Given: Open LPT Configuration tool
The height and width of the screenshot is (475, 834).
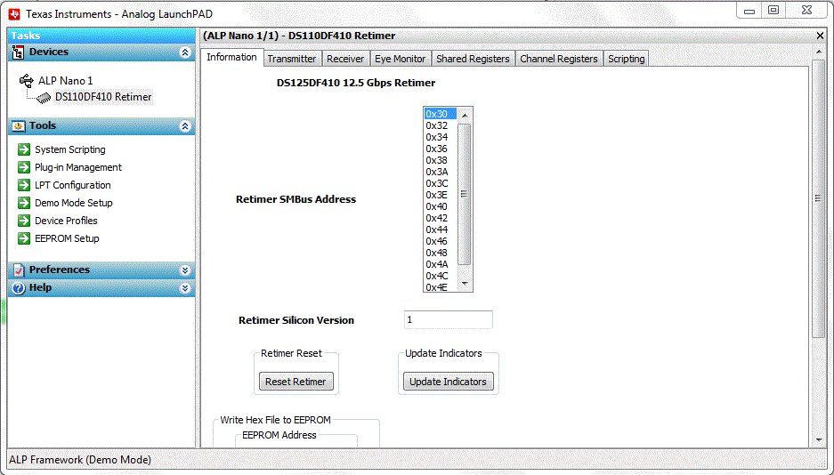Looking at the screenshot, I should pyautogui.click(x=73, y=185).
